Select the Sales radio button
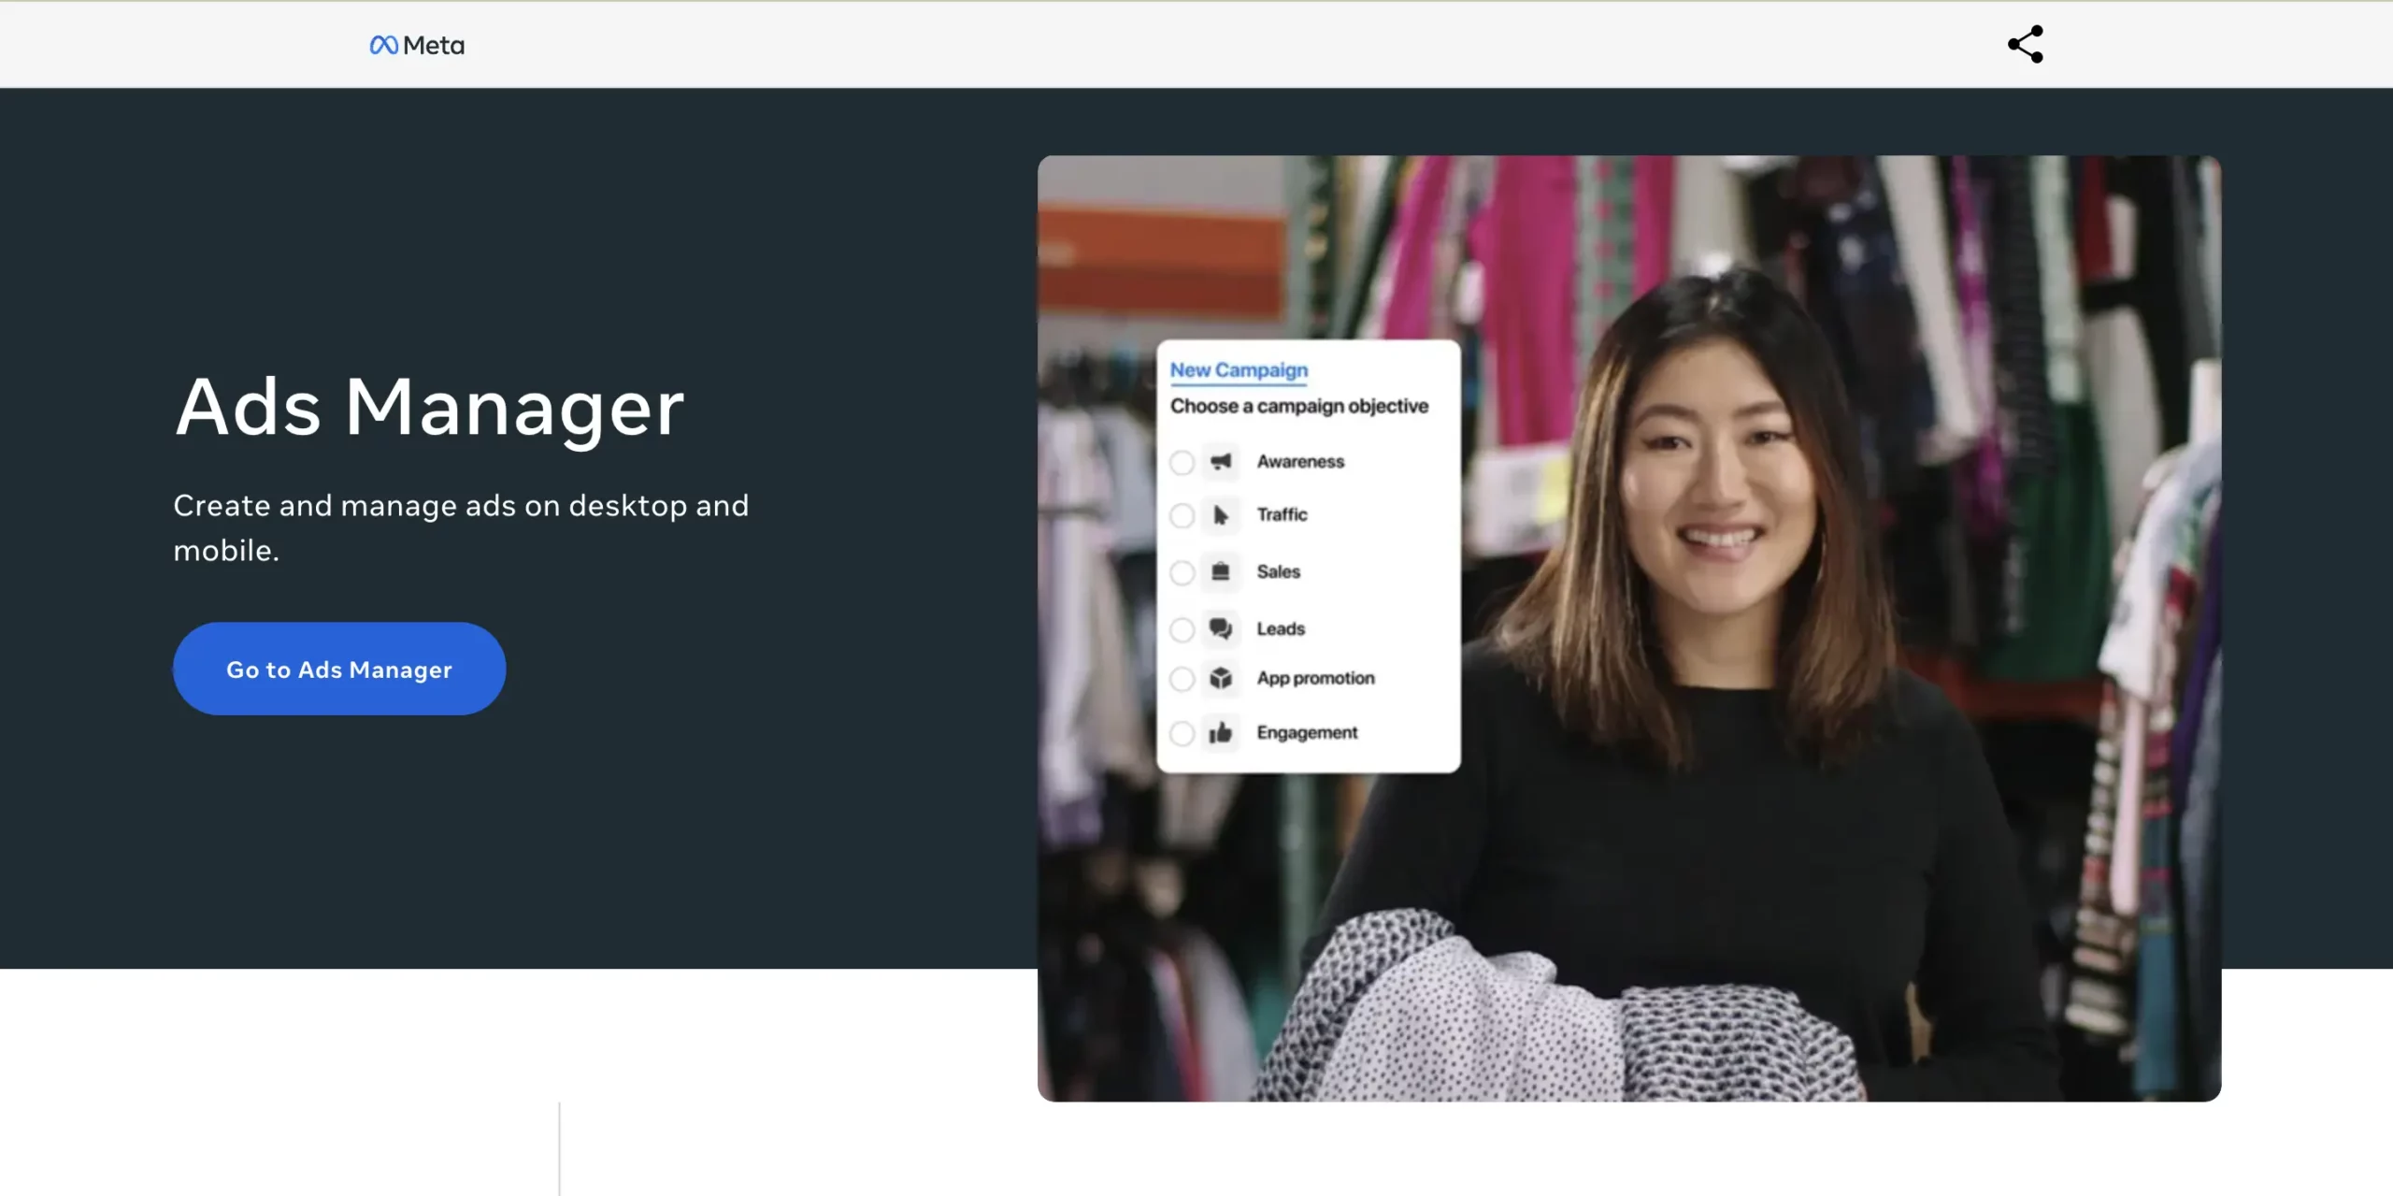Image resolution: width=2393 pixels, height=1196 pixels. 1182,572
